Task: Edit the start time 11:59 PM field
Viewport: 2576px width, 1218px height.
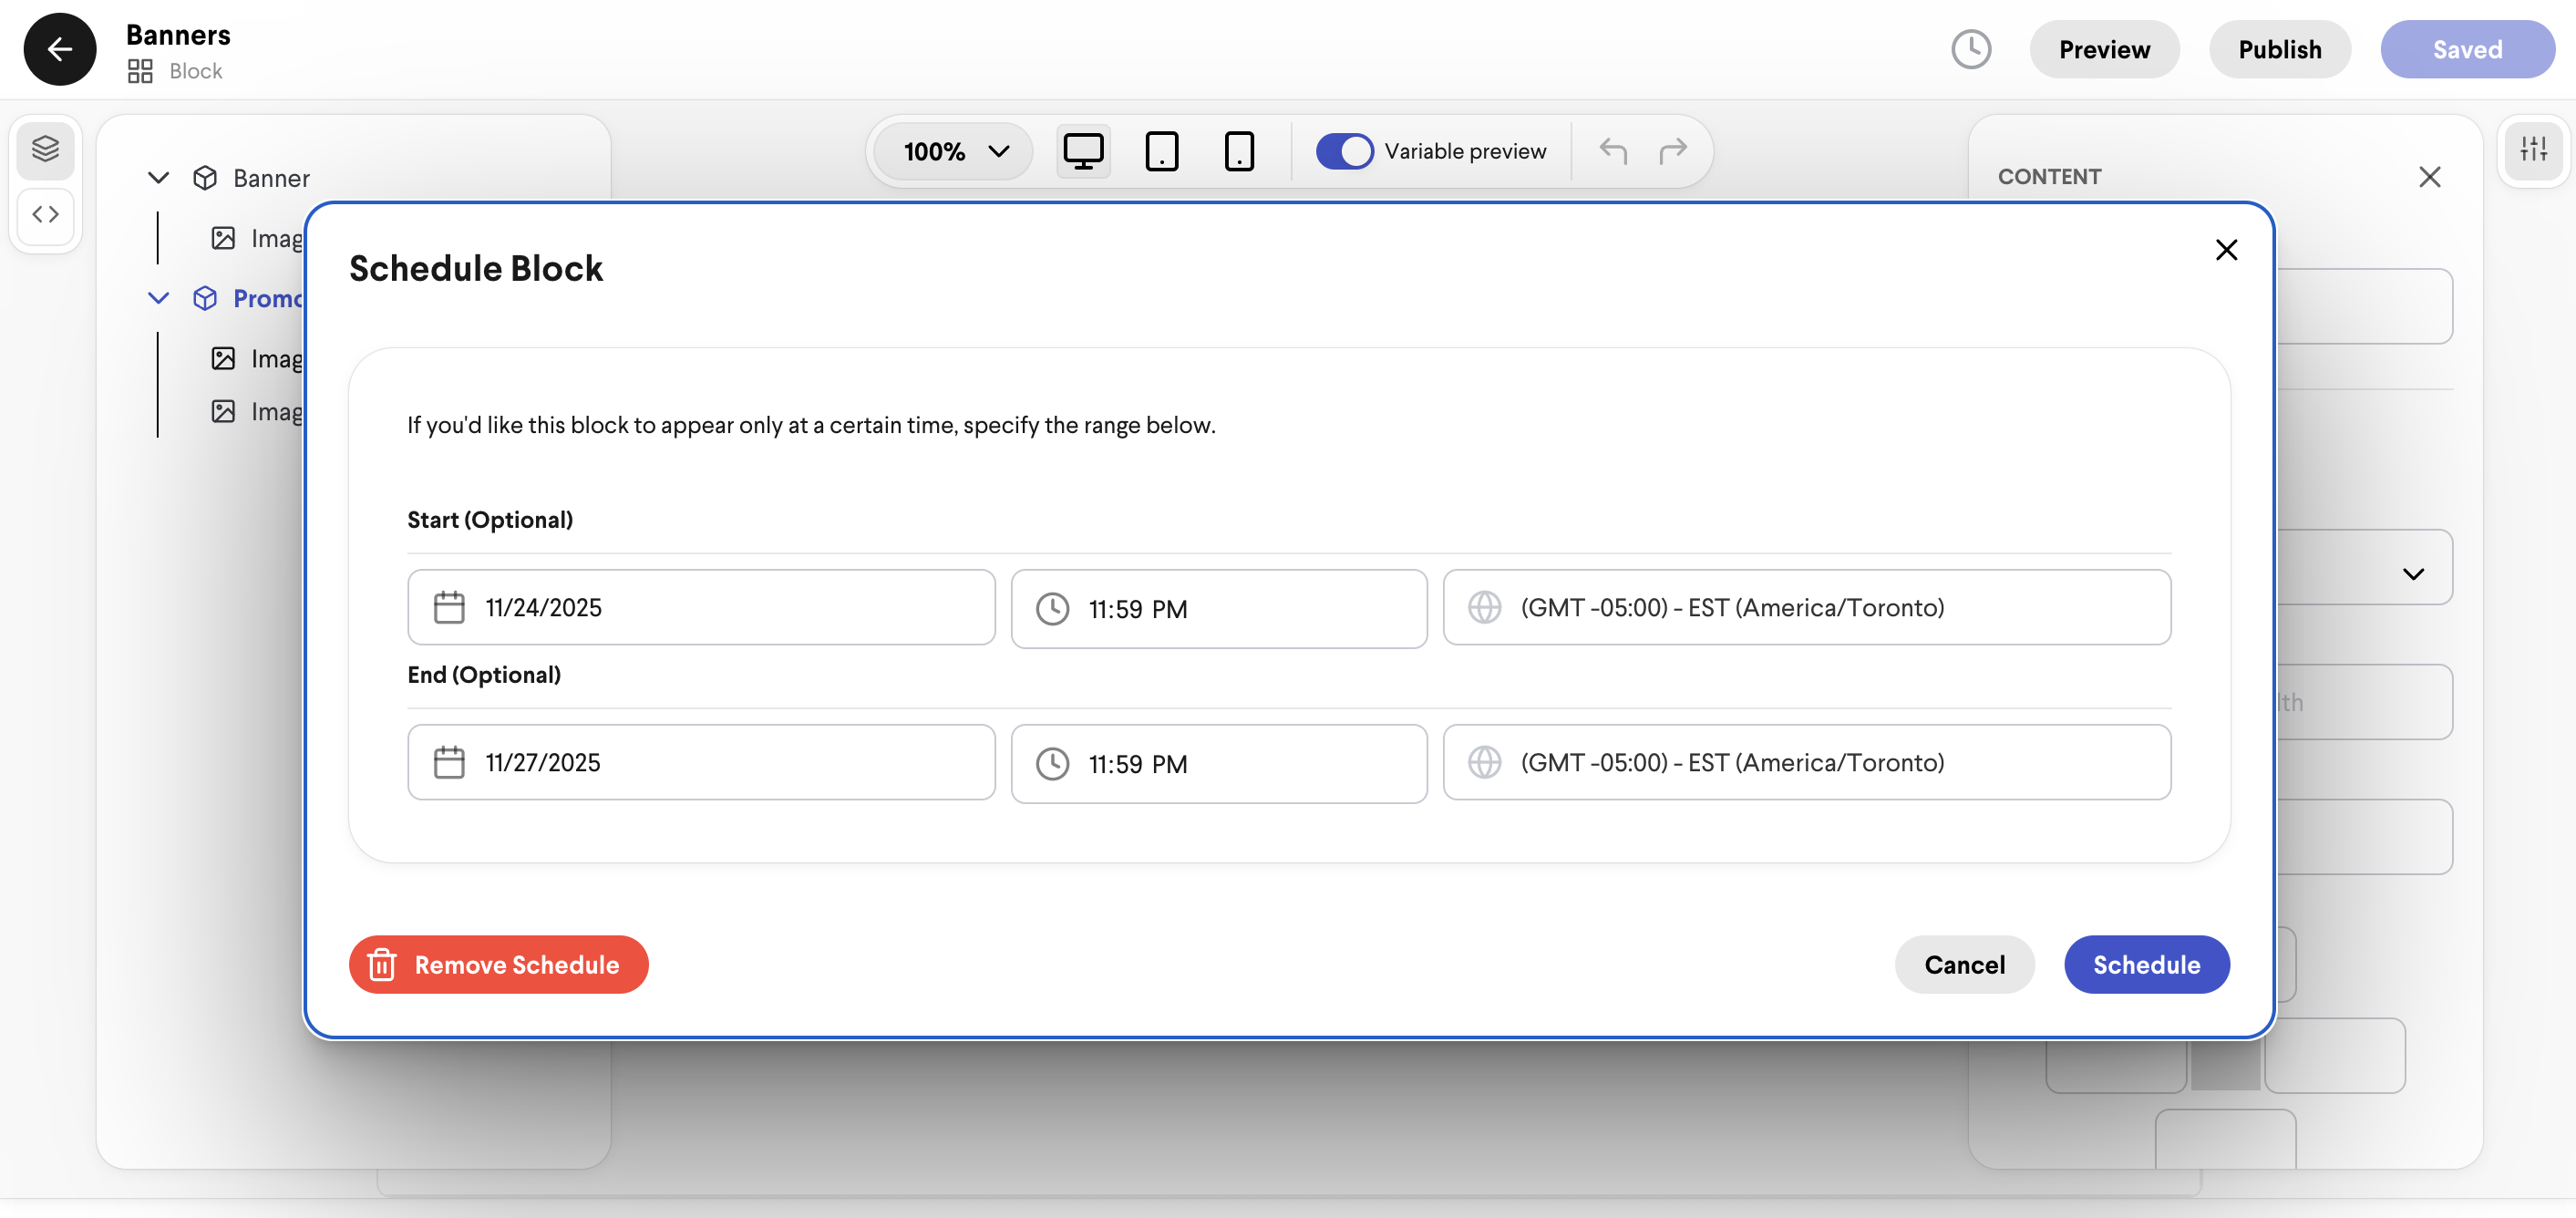Action: pos(1218,609)
